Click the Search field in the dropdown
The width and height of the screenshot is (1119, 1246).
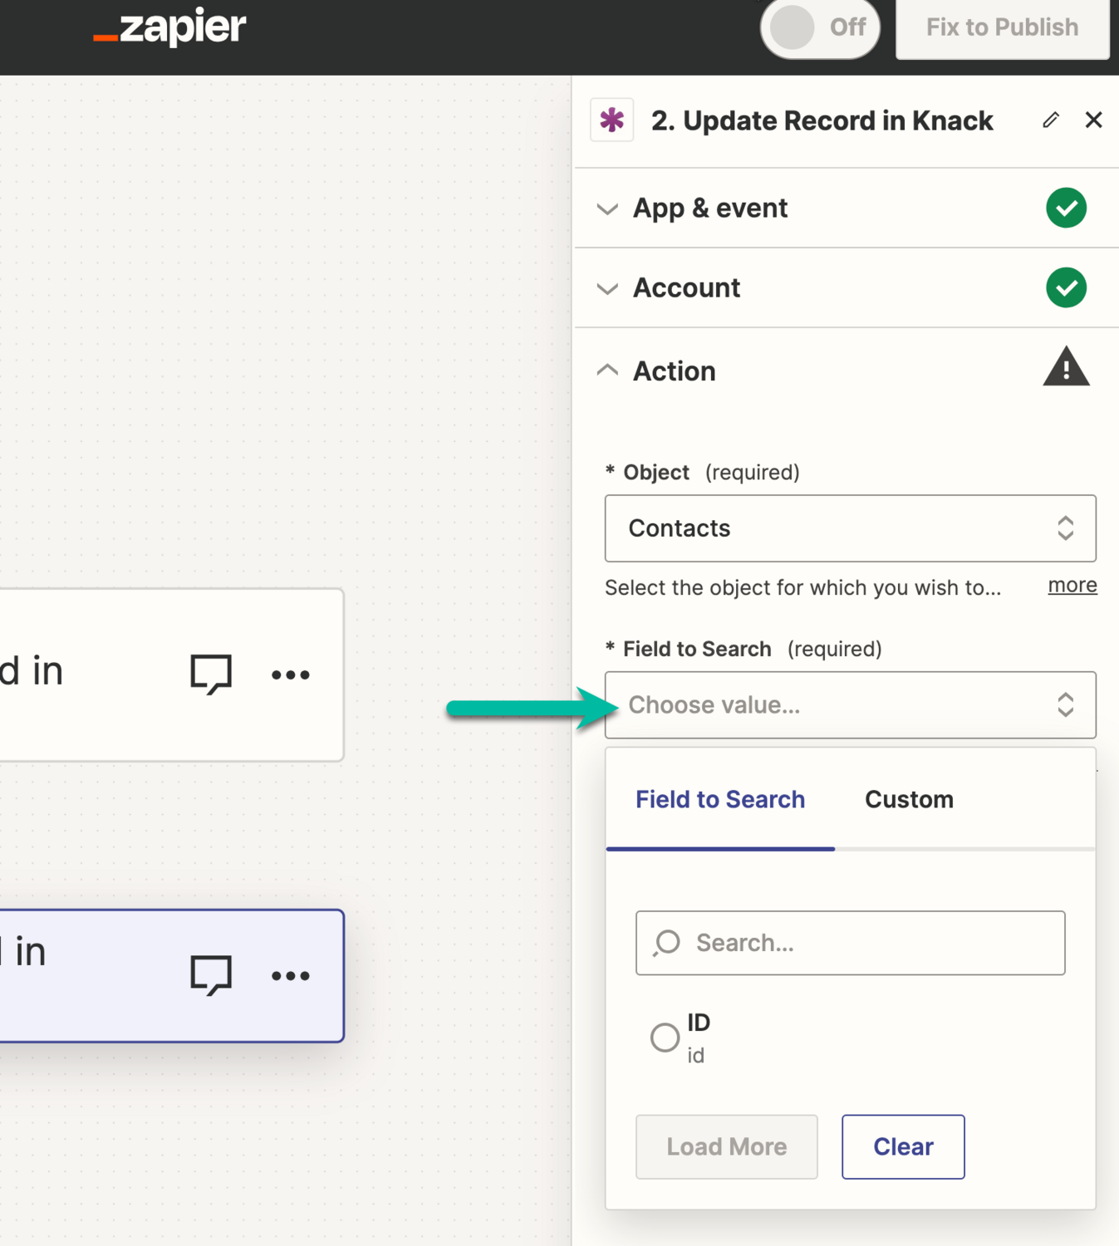850,943
